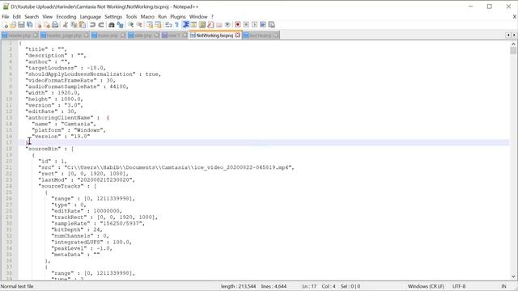The image size is (518, 291).
Task: Click the "sourceBin" line in editor
Action: point(49,149)
